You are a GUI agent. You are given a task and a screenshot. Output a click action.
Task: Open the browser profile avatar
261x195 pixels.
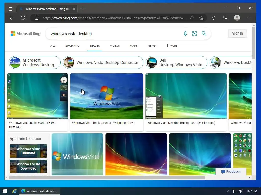click(x=237, y=18)
